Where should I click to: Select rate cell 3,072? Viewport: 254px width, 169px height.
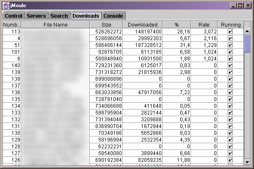click(204, 32)
